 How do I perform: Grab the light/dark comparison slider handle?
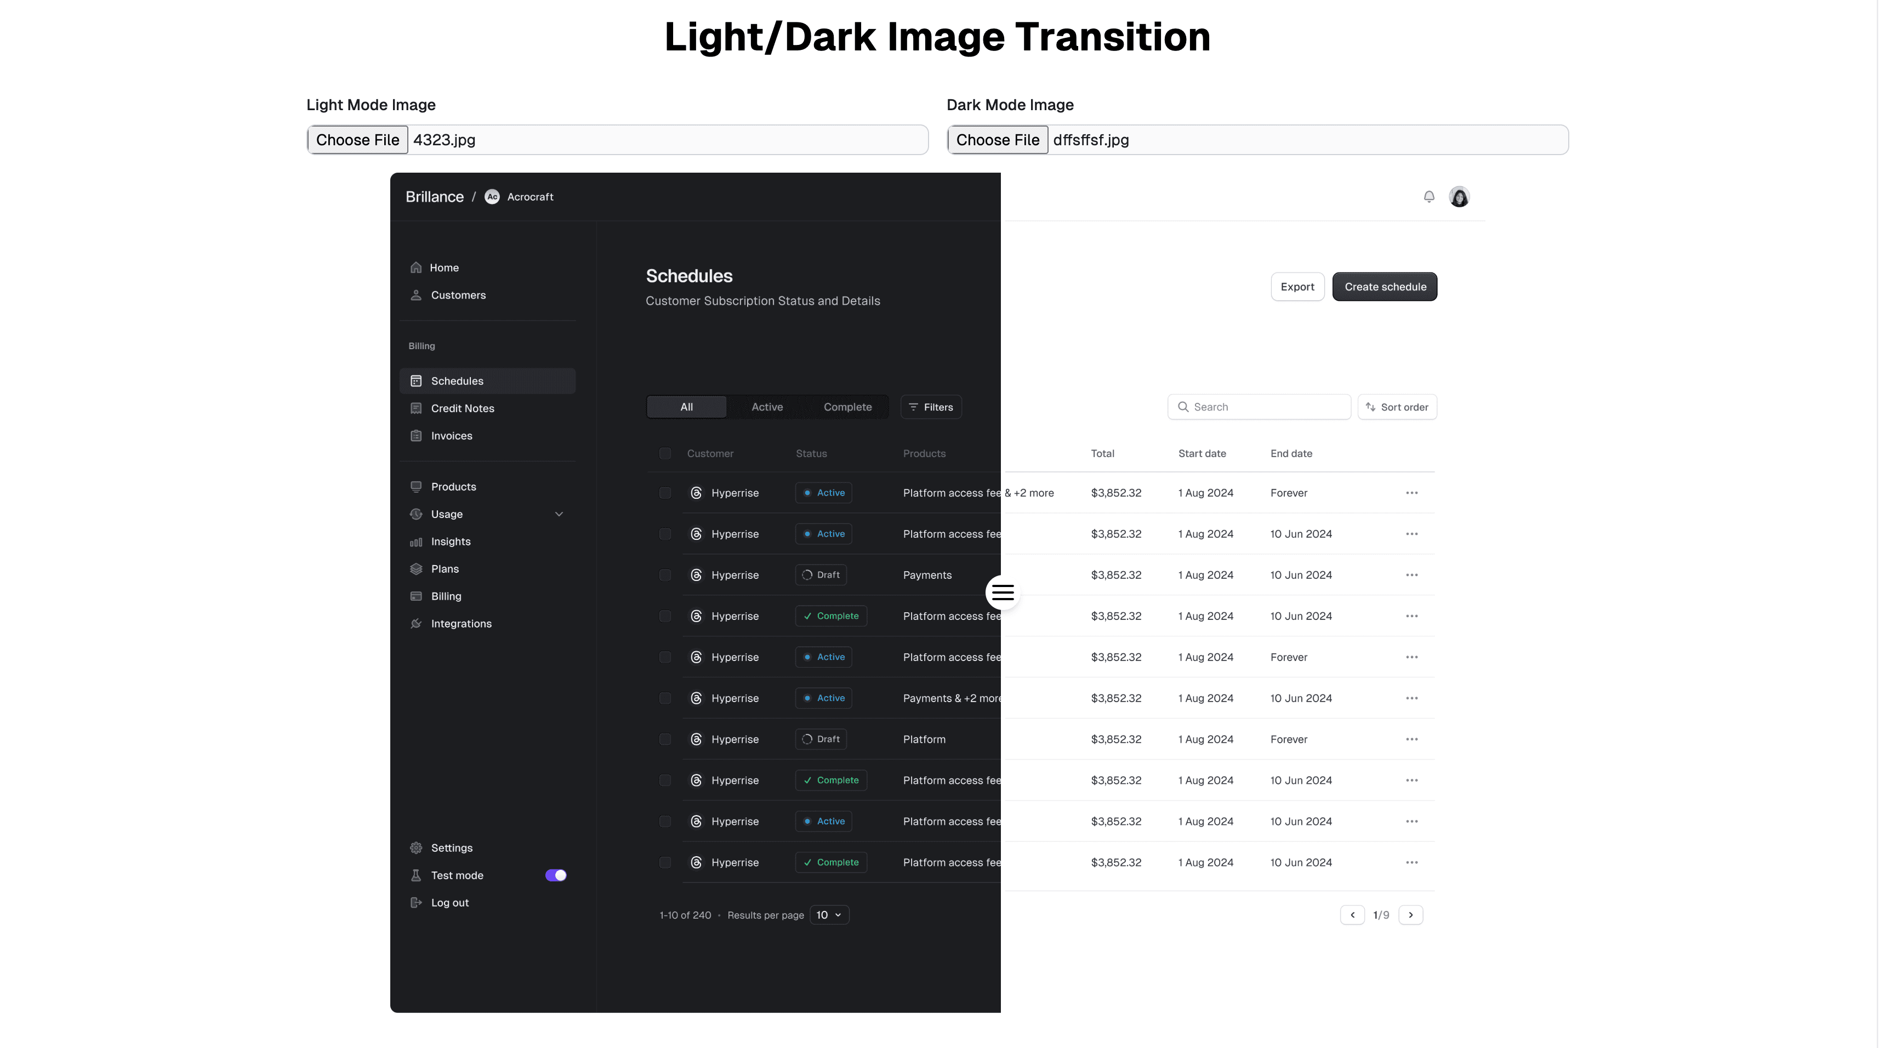pyautogui.click(x=1002, y=592)
